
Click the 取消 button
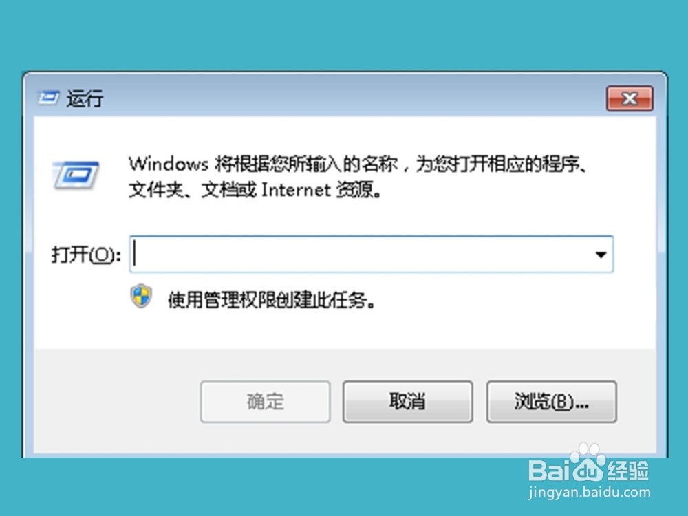click(x=407, y=402)
